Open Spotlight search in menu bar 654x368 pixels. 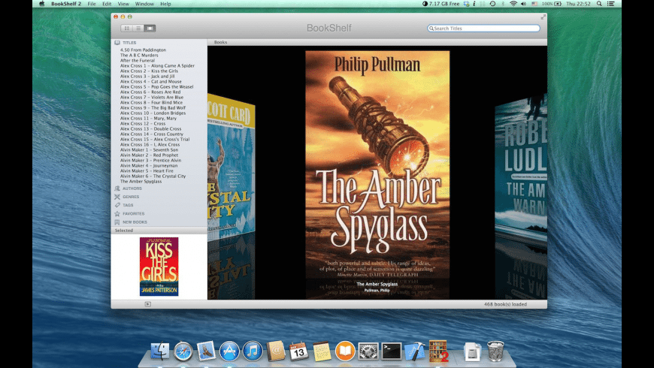tap(599, 4)
